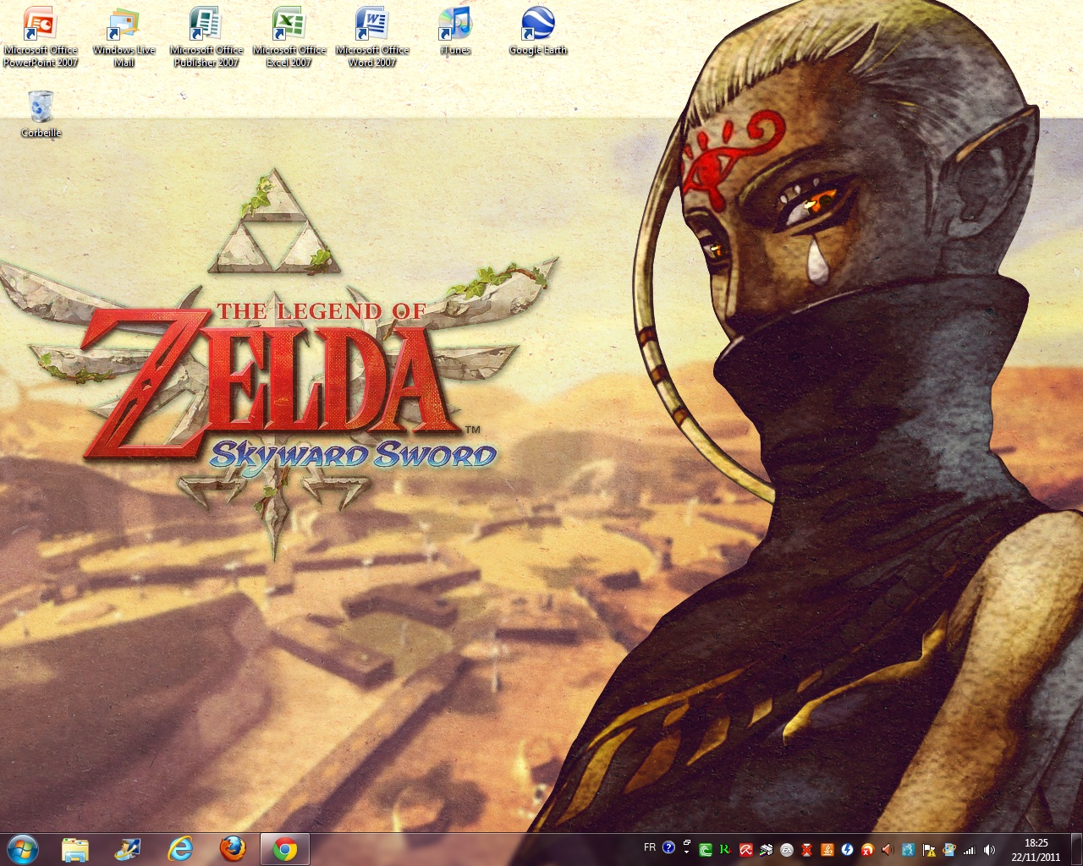This screenshot has width=1083, height=866.
Task: Launch Mozilla Firefox from the taskbar
Action: tap(233, 848)
